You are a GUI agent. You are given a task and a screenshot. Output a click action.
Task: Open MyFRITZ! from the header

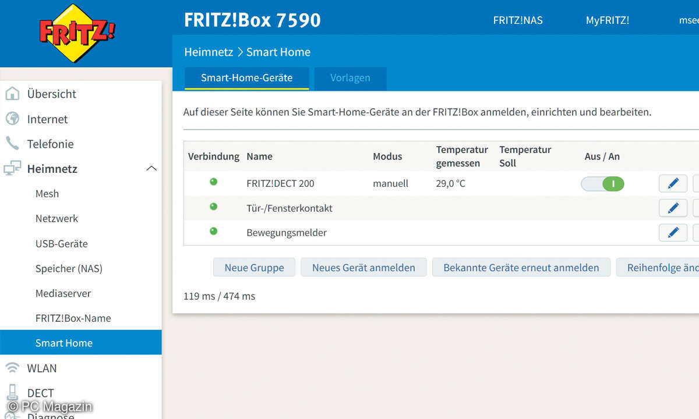pos(608,20)
